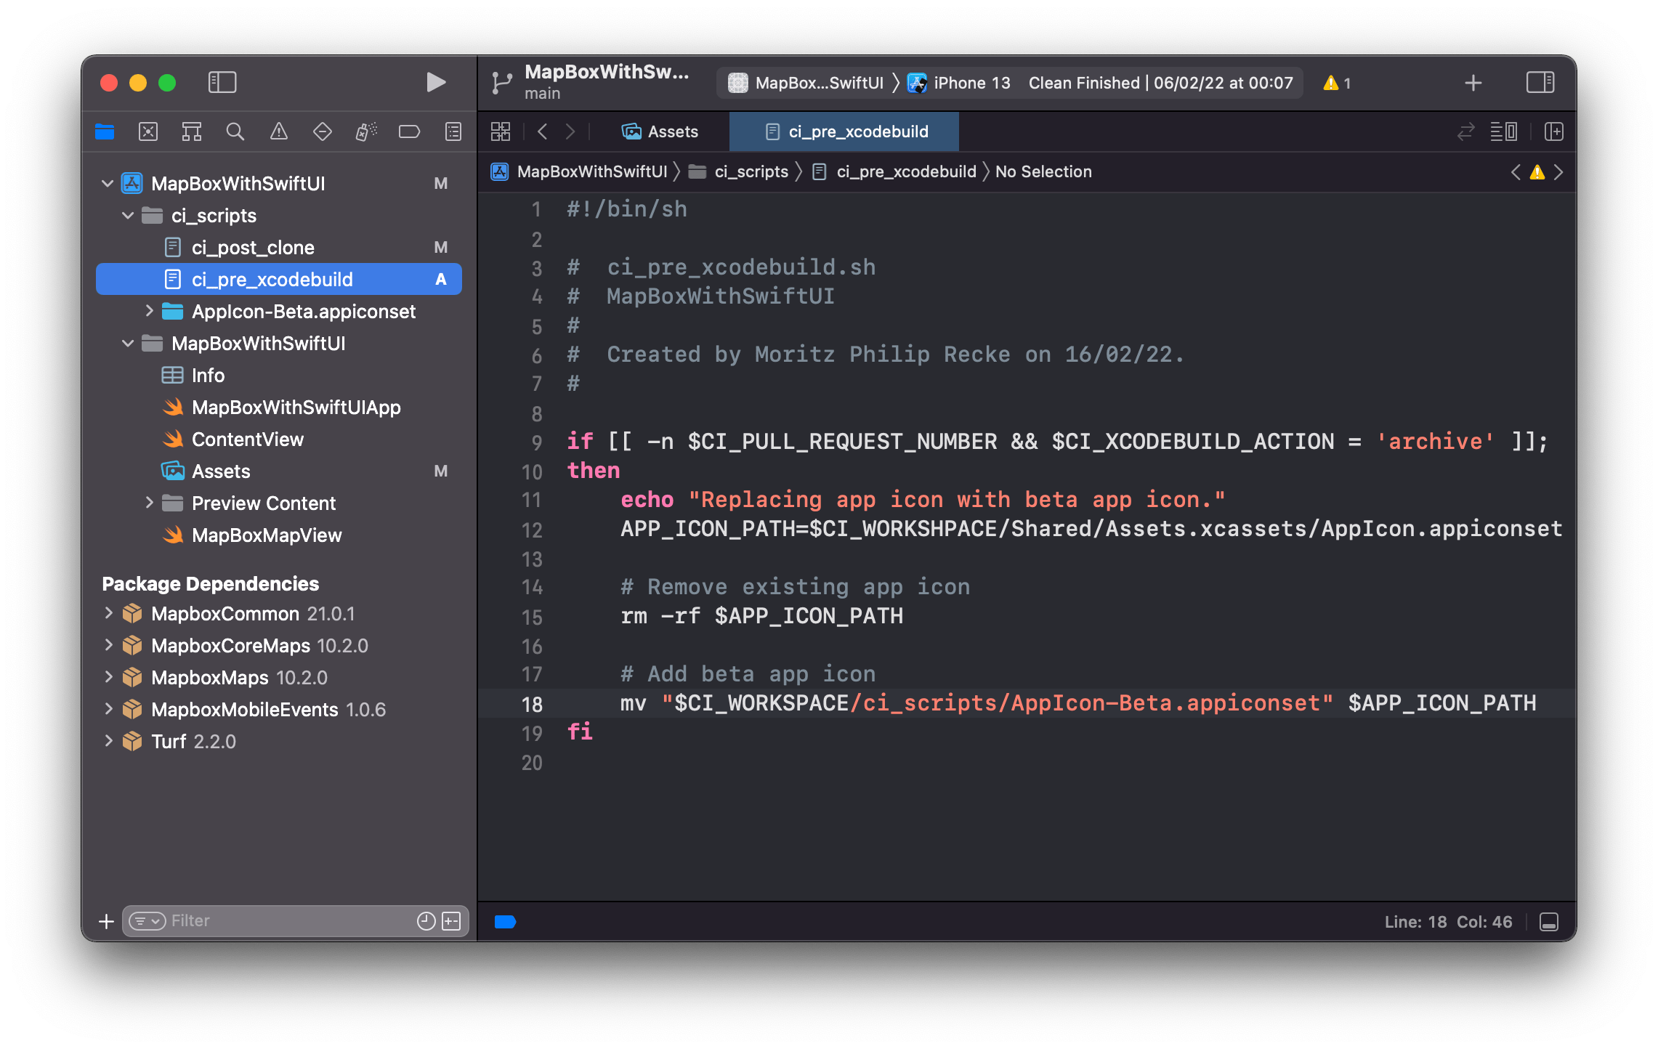This screenshot has height=1049, width=1658.
Task: Open the Test navigator diamond icon
Action: (323, 131)
